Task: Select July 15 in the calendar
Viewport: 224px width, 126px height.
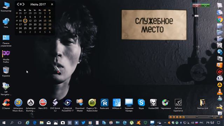Action: click(45, 21)
